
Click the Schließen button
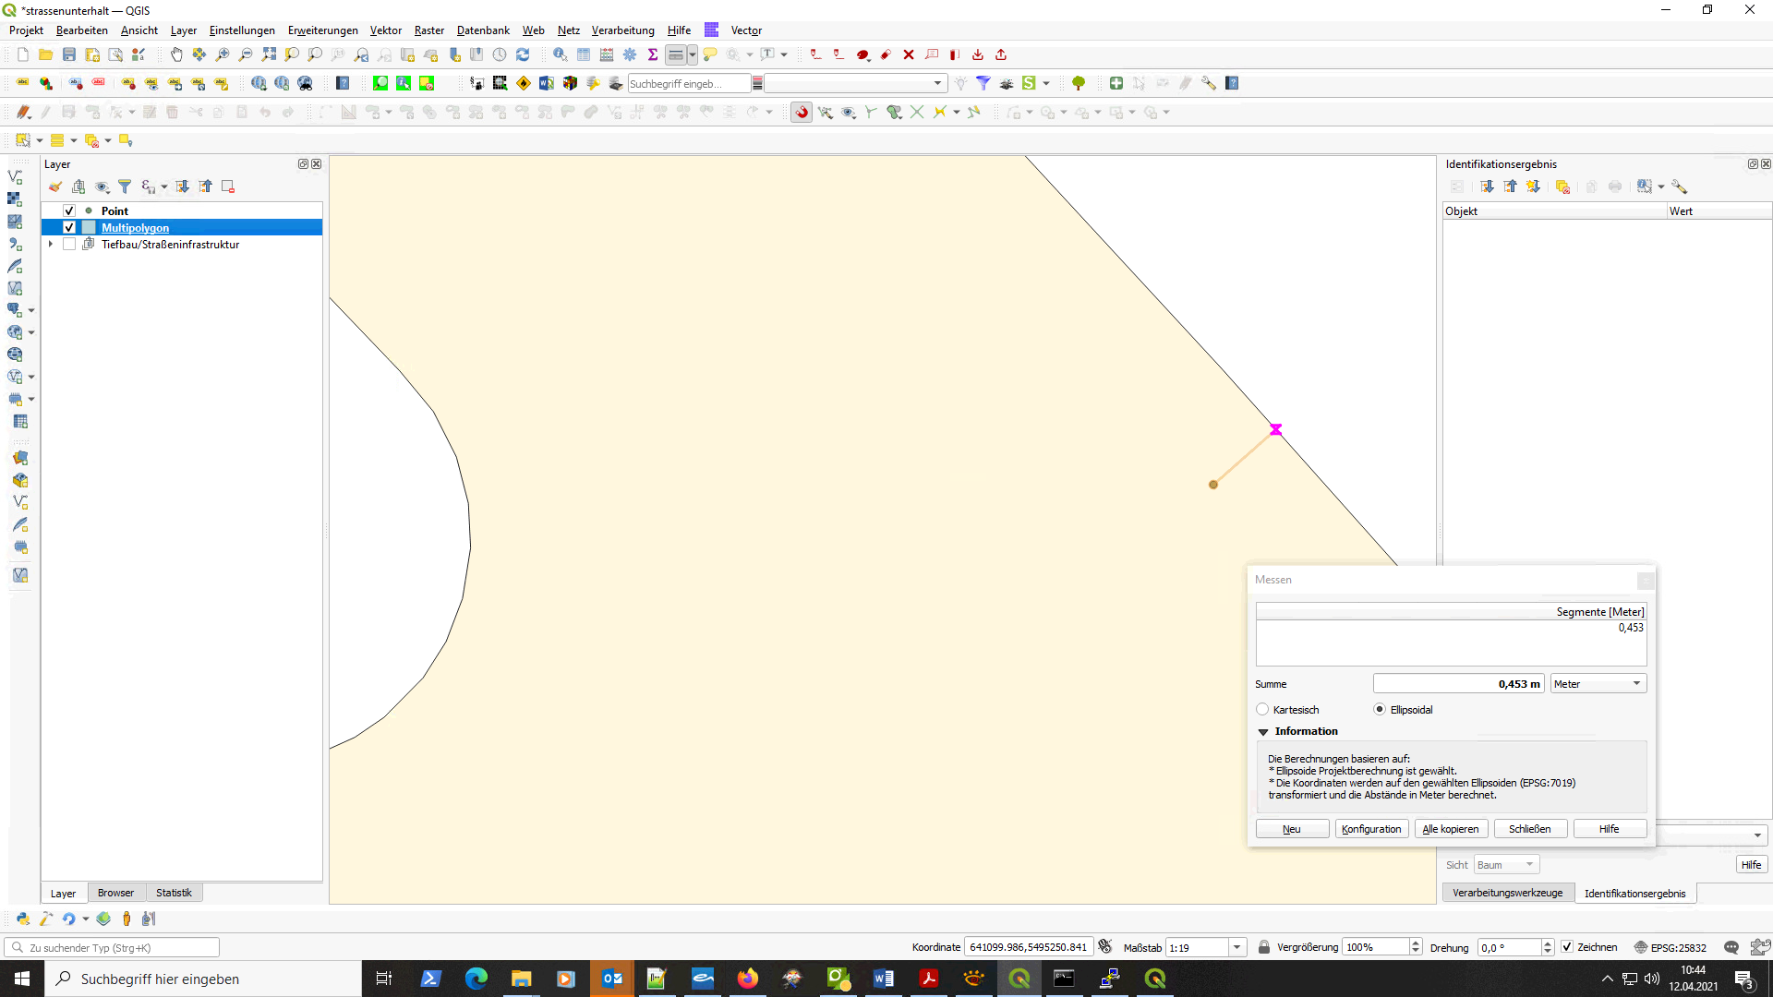[x=1530, y=829]
